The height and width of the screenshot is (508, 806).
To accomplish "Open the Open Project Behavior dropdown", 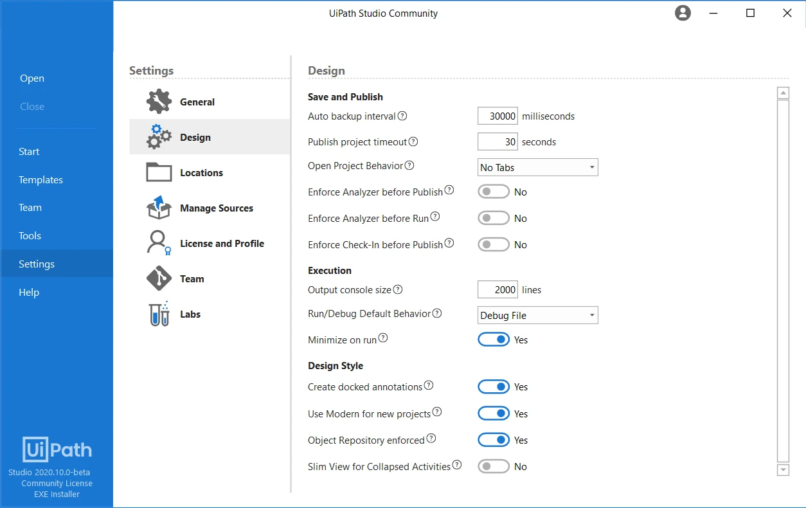I will [x=538, y=167].
